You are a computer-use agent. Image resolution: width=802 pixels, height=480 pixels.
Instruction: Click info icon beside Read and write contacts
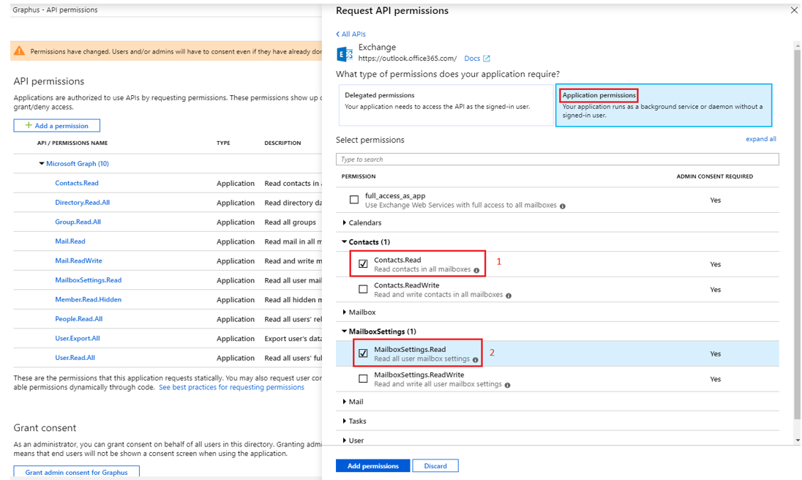(509, 296)
